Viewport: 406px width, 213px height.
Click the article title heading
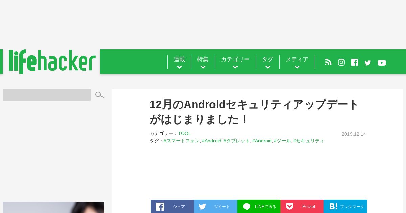point(254,112)
